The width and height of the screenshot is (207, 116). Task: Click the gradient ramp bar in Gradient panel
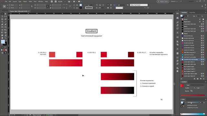(x=193, y=95)
